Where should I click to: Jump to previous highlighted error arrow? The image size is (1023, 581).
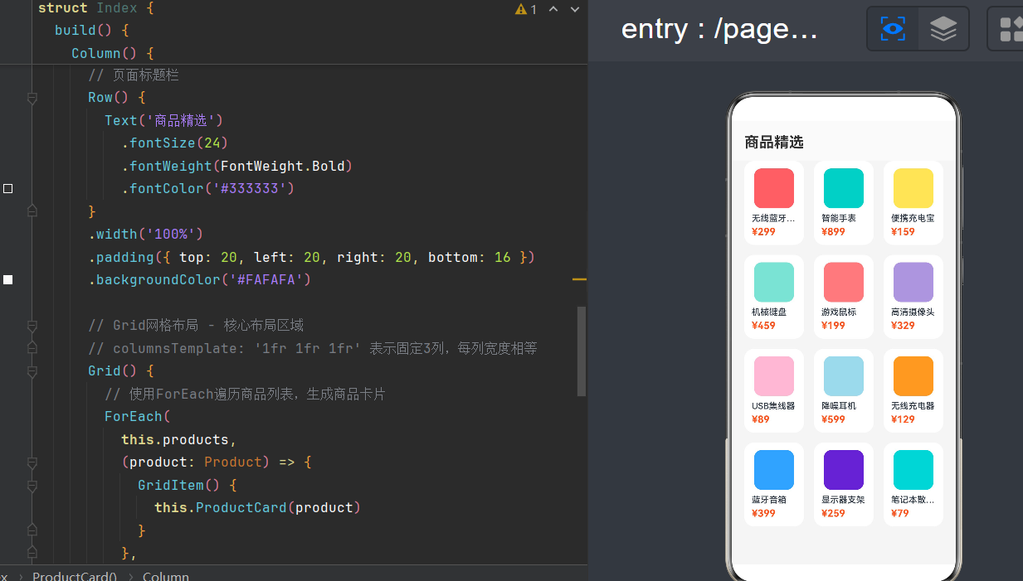coord(553,9)
